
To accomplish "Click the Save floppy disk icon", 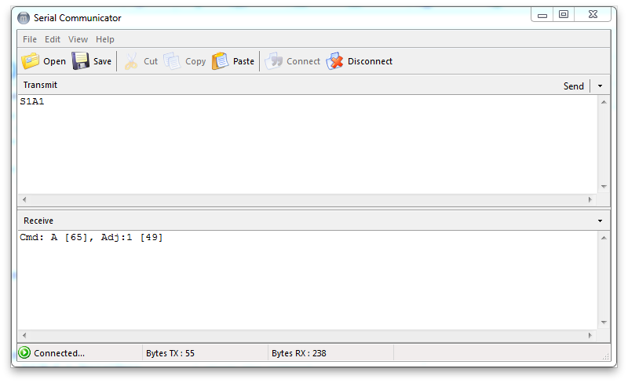I will tap(81, 61).
